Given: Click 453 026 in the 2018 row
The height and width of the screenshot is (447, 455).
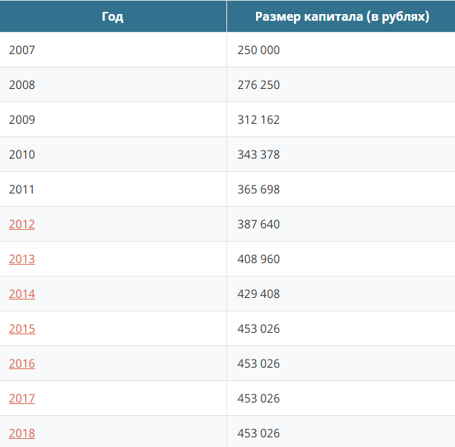Looking at the screenshot, I should click(258, 433).
